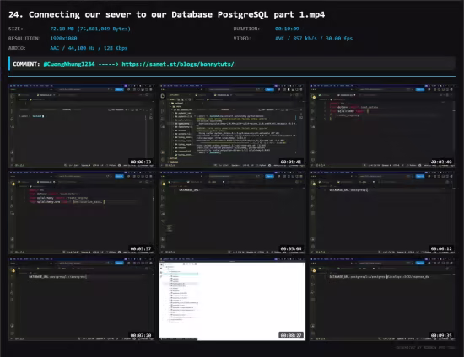
Task: Select the frame thumbnail at 00:03:57
Action: [82, 212]
